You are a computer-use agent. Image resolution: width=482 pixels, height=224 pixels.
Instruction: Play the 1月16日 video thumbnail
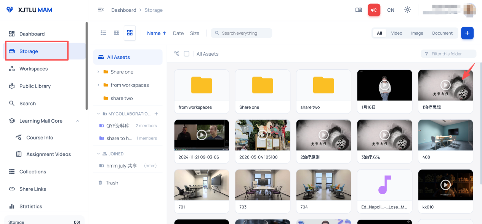[384, 85]
